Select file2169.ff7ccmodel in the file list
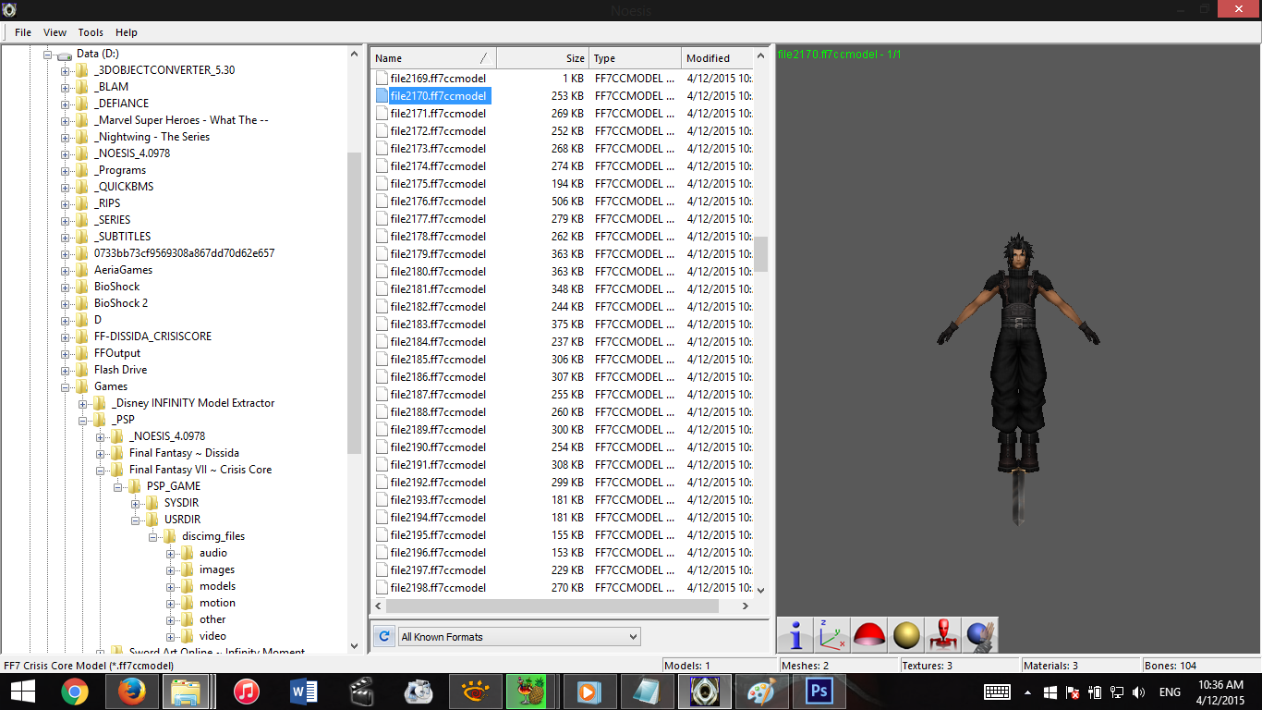This screenshot has width=1262, height=710. click(438, 79)
